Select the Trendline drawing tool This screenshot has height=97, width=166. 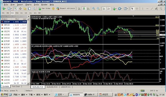pyautogui.click(x=152, y=8)
